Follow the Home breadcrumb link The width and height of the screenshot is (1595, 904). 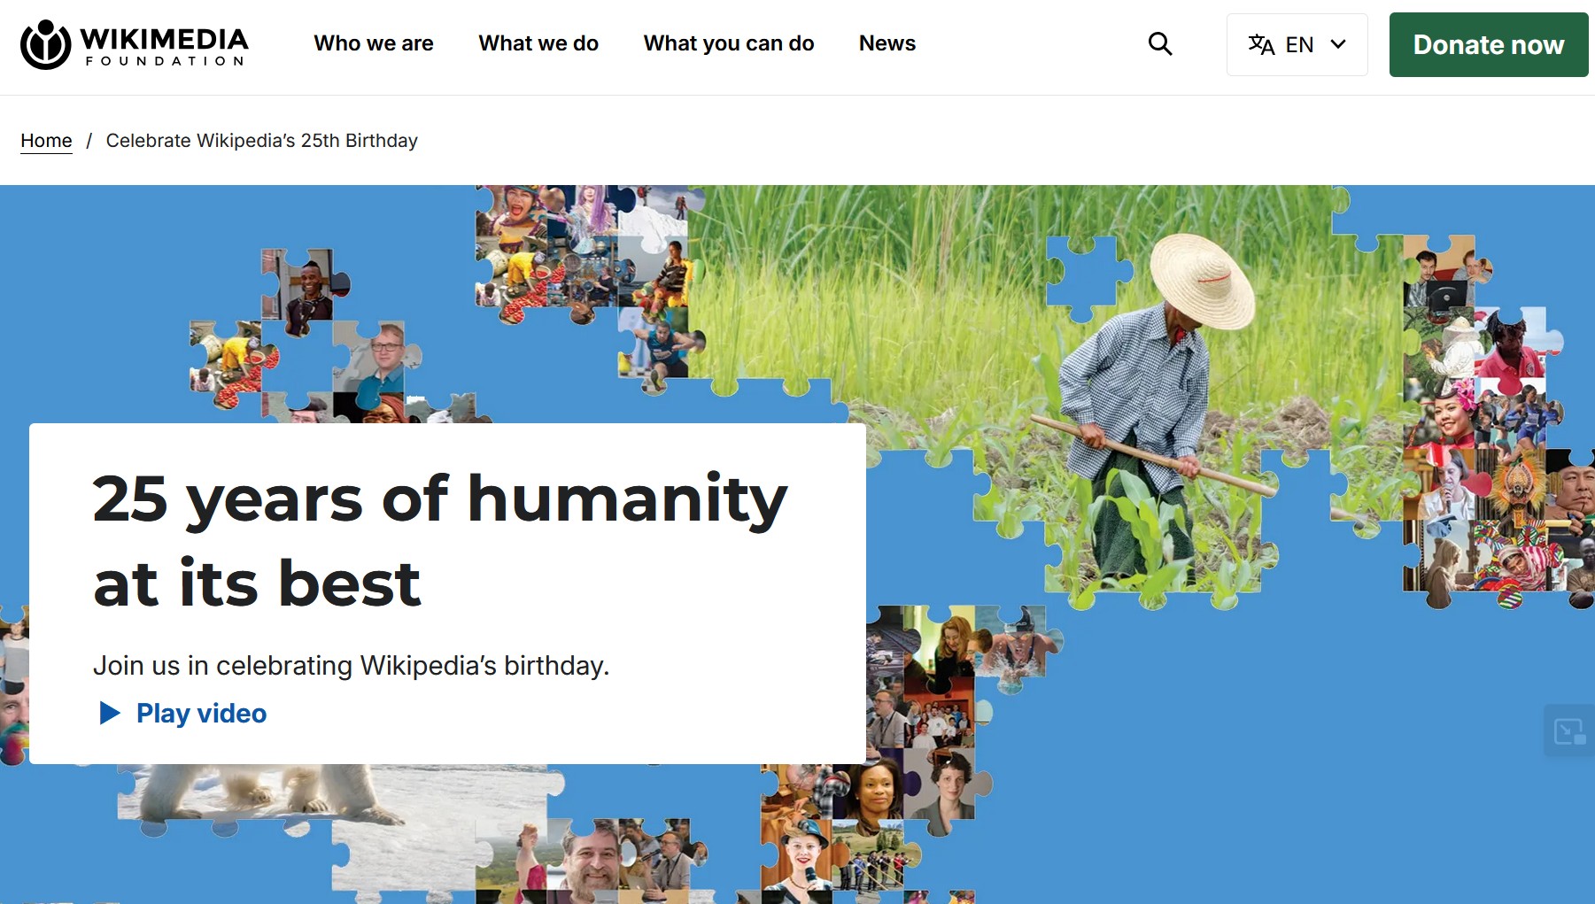pyautogui.click(x=46, y=141)
